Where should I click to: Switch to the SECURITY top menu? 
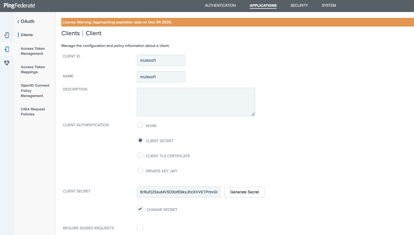pos(299,6)
